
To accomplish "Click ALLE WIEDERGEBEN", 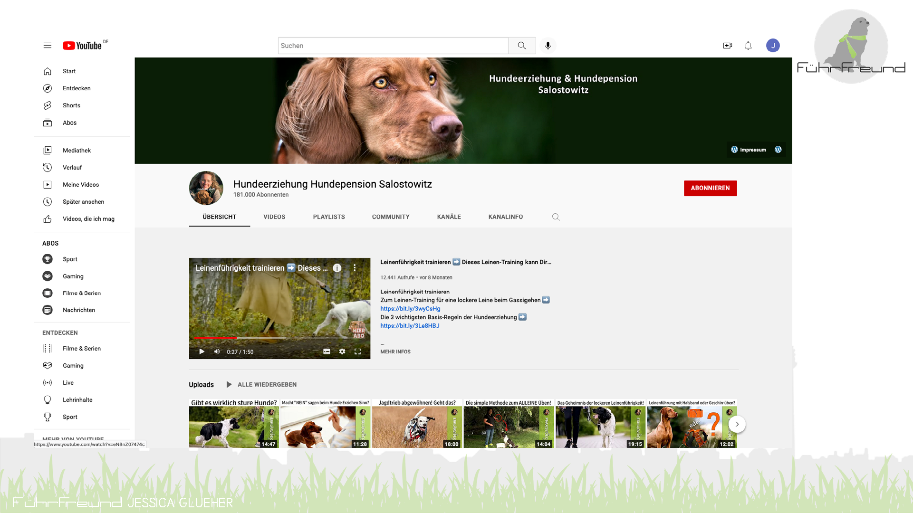I will [261, 385].
